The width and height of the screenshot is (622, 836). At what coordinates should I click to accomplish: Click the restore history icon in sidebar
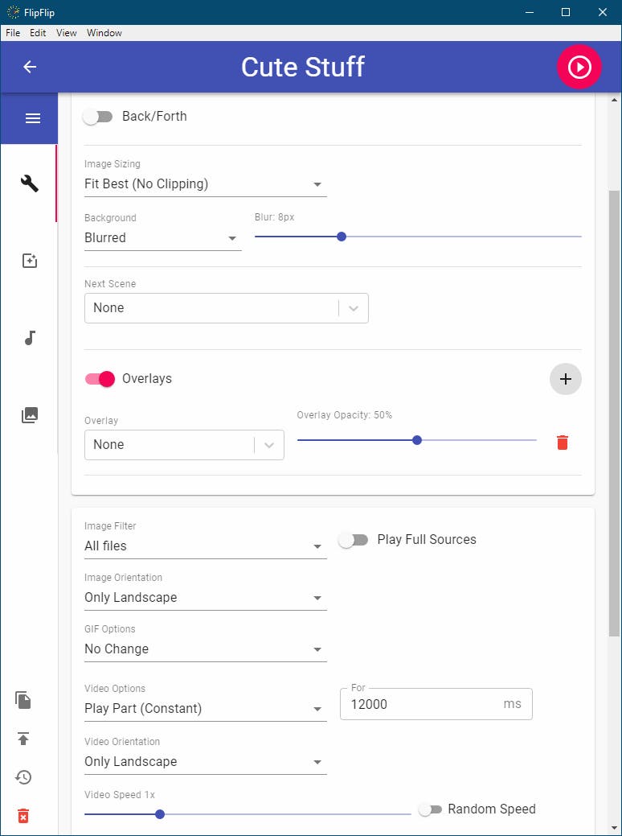coord(23,777)
